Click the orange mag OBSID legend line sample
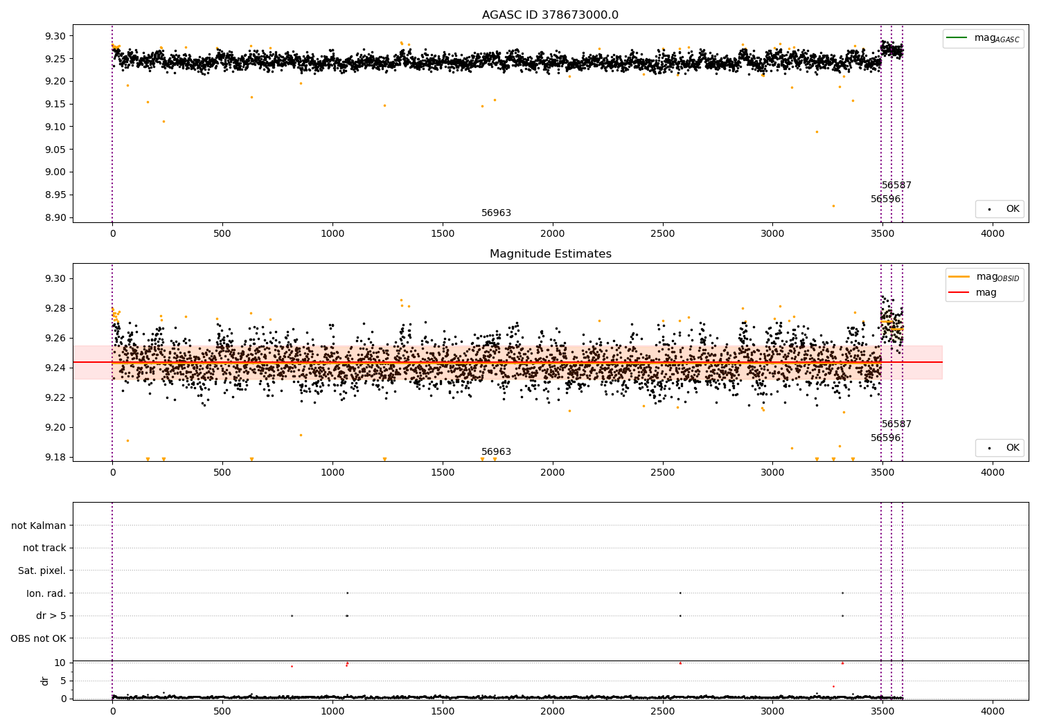The image size is (1039, 727). click(x=959, y=276)
